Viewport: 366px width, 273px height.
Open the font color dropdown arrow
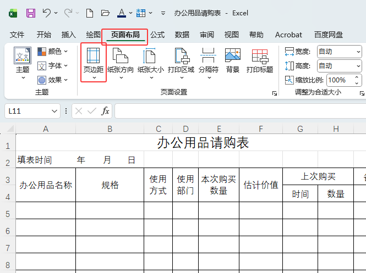(131, 13)
